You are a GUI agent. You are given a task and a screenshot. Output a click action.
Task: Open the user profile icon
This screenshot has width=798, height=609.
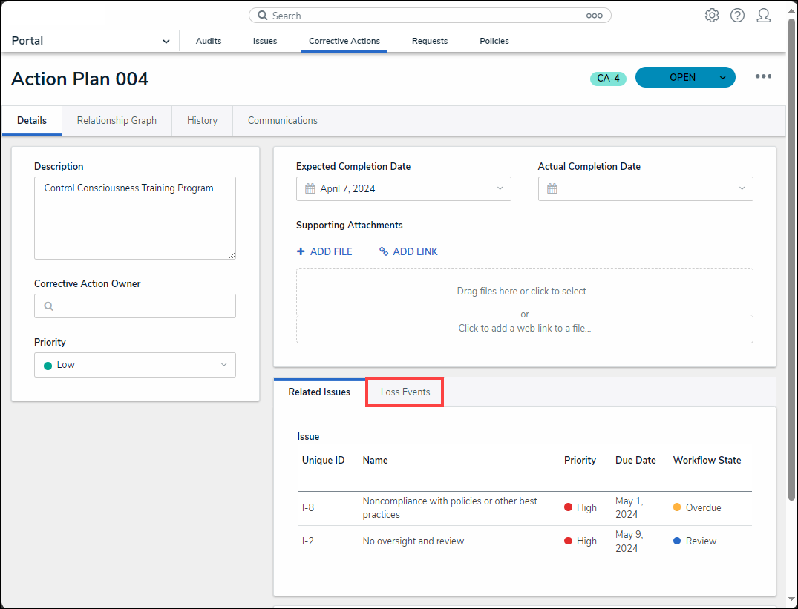[x=763, y=16]
